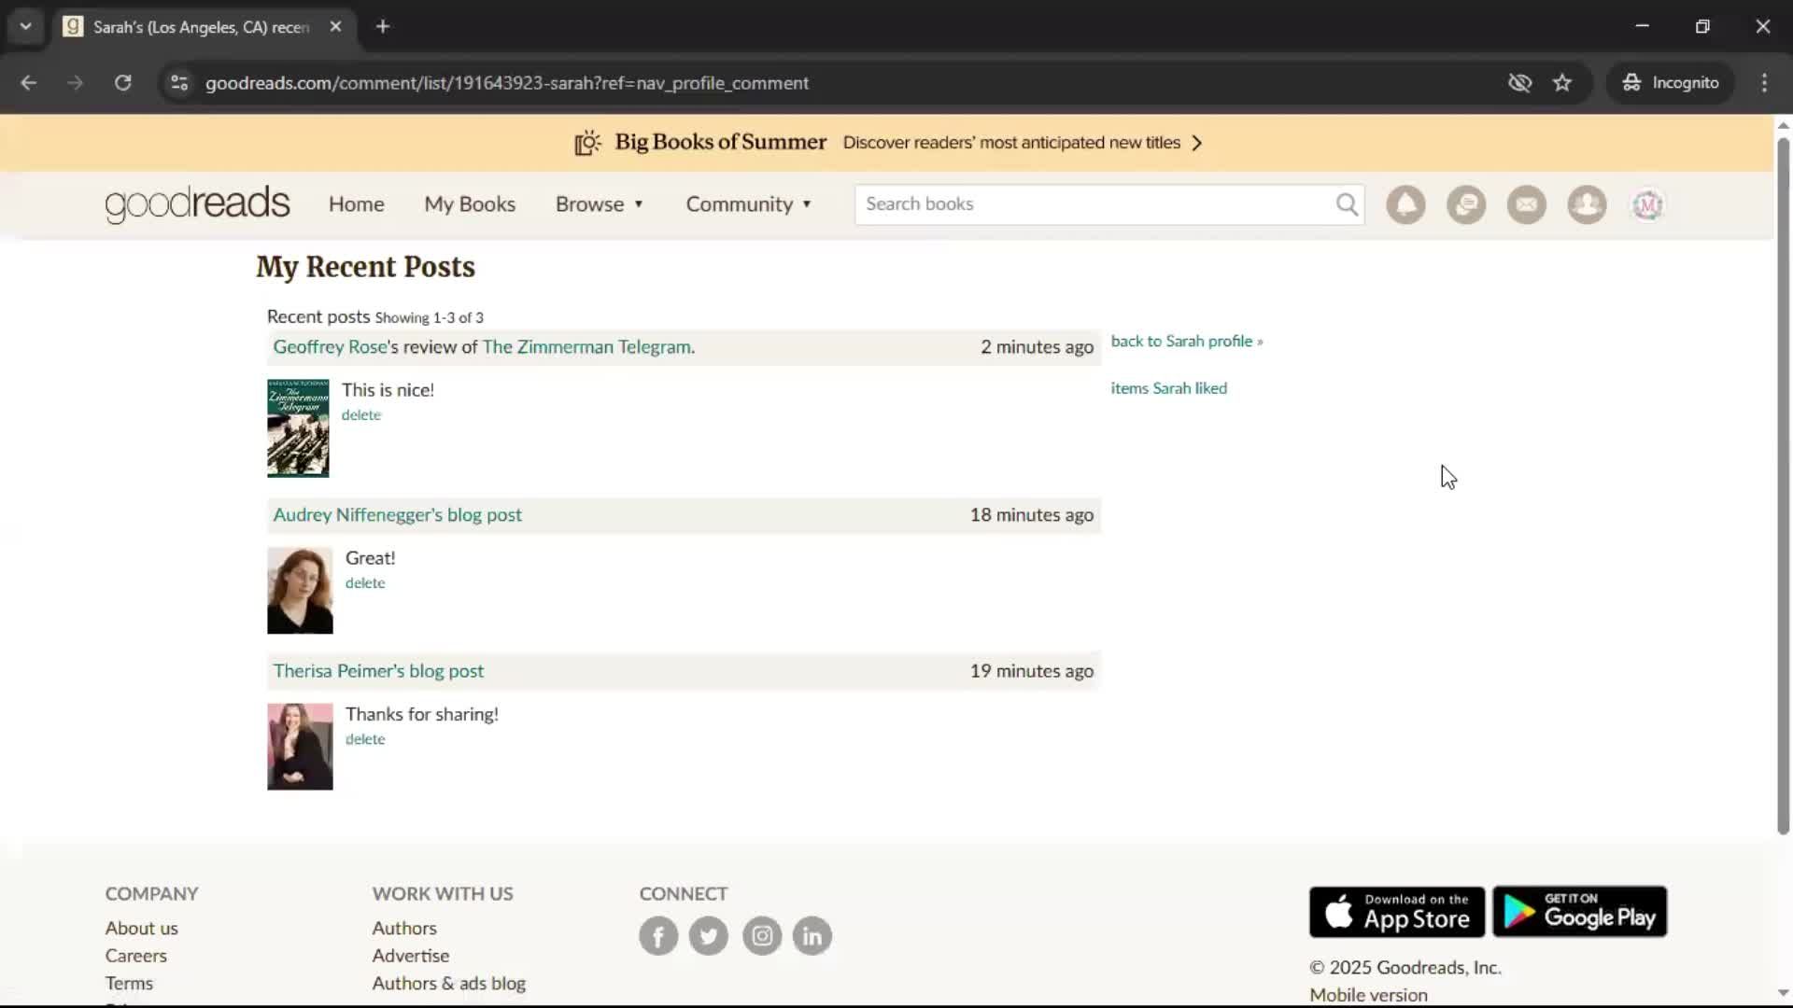
Task: Open a new browser tab
Action: click(x=383, y=26)
